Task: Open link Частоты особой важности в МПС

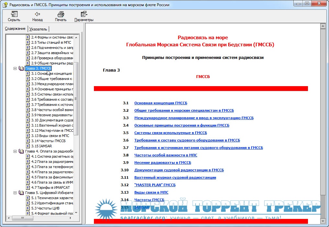Action: 166,155
